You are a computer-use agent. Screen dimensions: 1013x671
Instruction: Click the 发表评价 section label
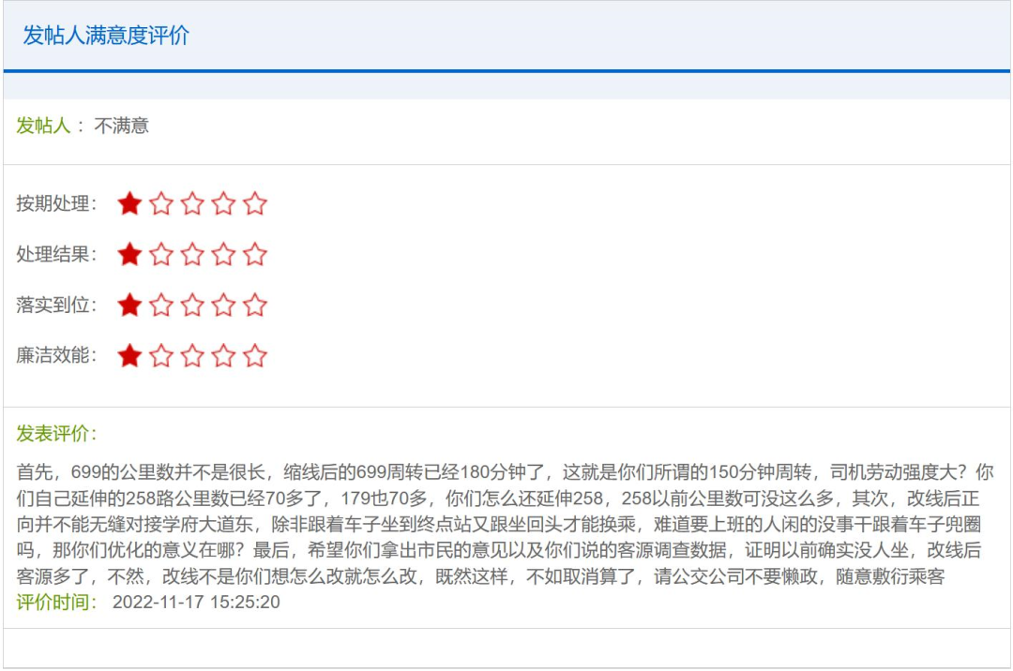tap(56, 433)
